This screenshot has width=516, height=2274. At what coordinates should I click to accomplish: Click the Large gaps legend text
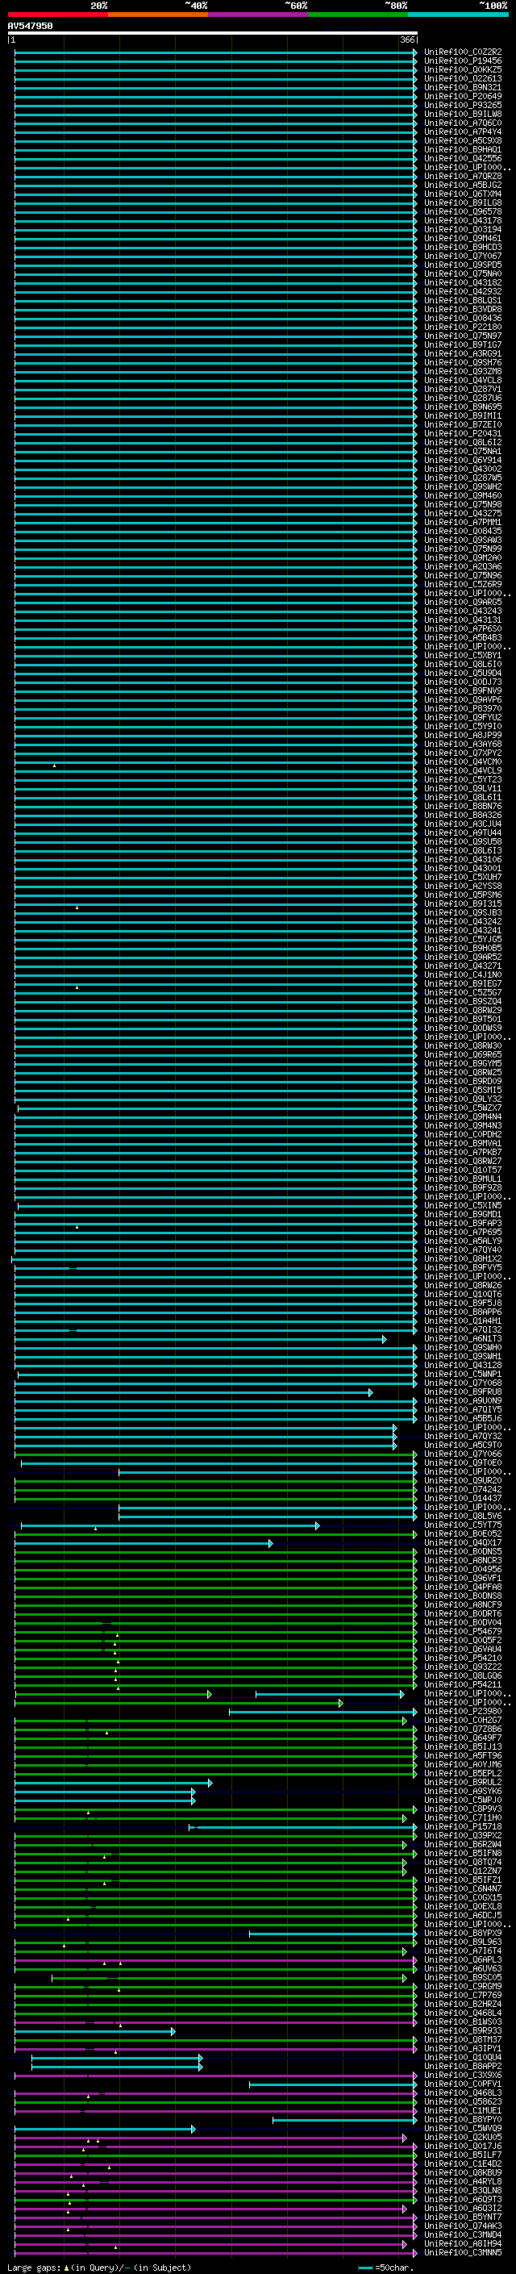coord(99,2267)
